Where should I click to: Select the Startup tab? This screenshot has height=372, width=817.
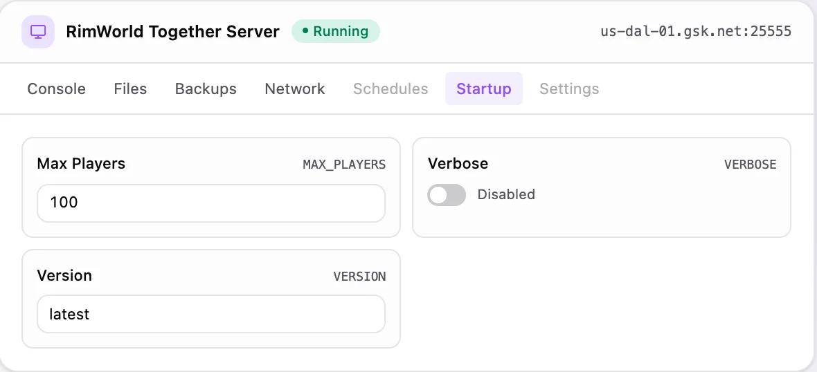tap(484, 89)
